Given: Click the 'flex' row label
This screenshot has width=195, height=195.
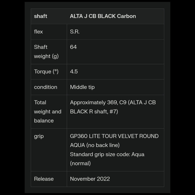Looking at the screenshot, I should (38, 32).
